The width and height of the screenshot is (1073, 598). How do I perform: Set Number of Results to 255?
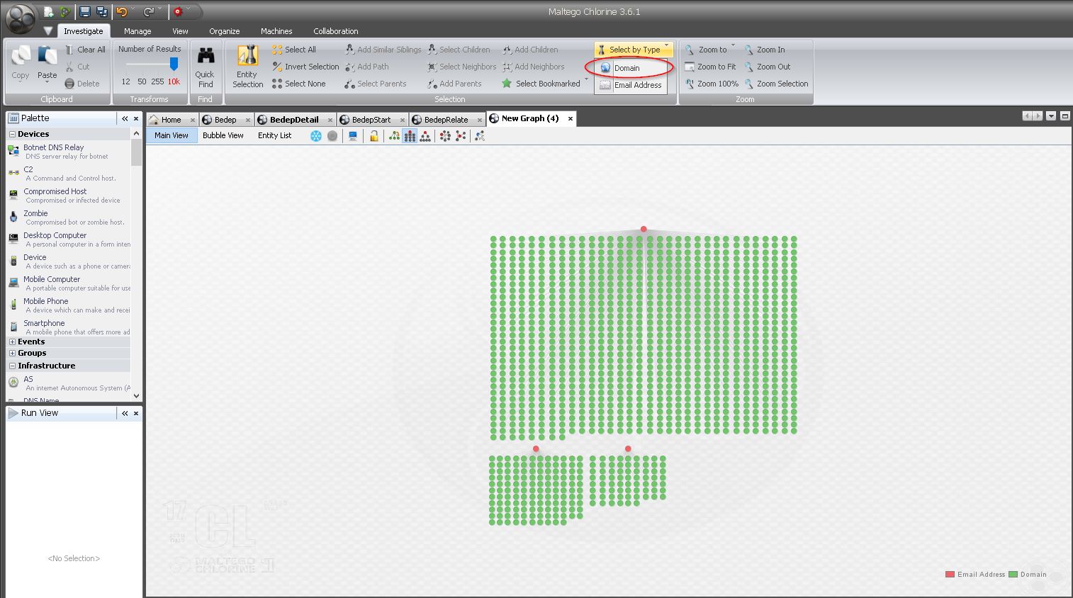tap(157, 81)
